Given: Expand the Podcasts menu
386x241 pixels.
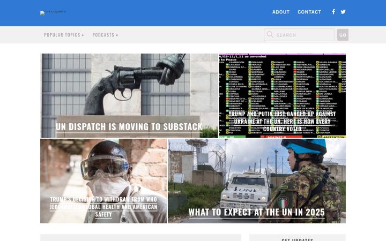Looking at the screenshot, I should (105, 35).
